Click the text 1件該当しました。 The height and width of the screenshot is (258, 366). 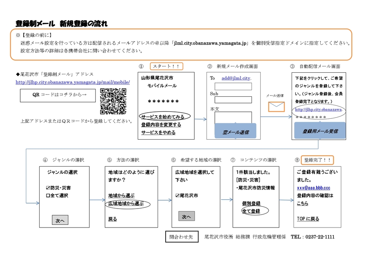point(253,172)
